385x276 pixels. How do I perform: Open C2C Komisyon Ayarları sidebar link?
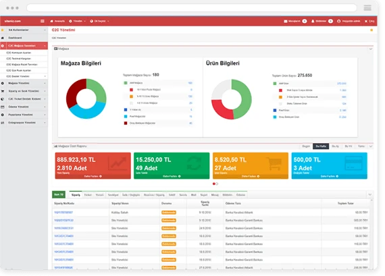pyautogui.click(x=19, y=53)
